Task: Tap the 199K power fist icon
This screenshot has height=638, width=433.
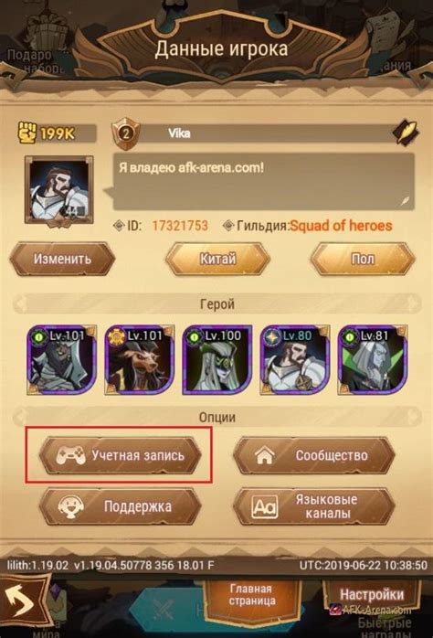Action: coord(27,133)
